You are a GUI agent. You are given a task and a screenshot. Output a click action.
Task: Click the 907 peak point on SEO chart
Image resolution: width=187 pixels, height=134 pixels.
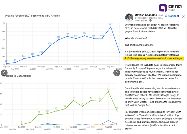point(111,27)
